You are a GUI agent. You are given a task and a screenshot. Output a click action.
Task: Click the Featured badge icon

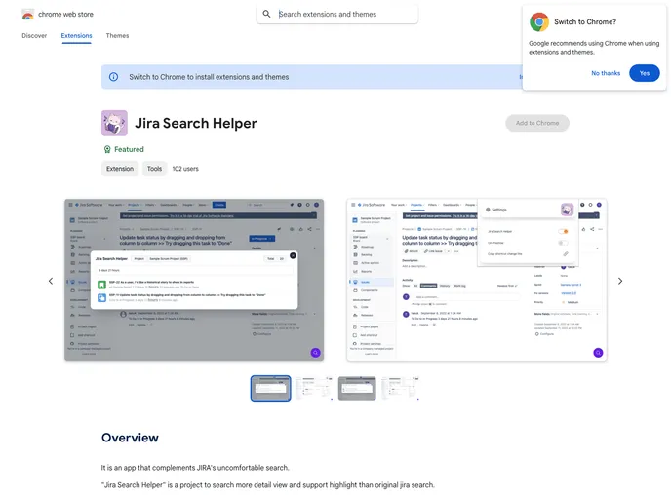tap(107, 149)
